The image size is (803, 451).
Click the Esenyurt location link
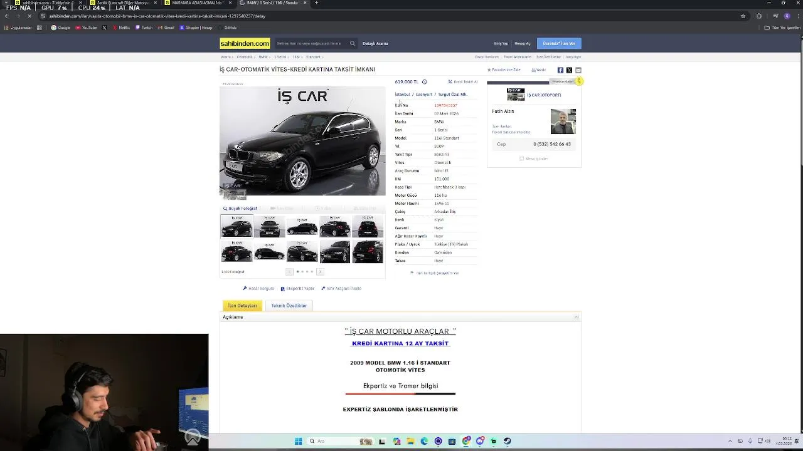click(x=424, y=95)
